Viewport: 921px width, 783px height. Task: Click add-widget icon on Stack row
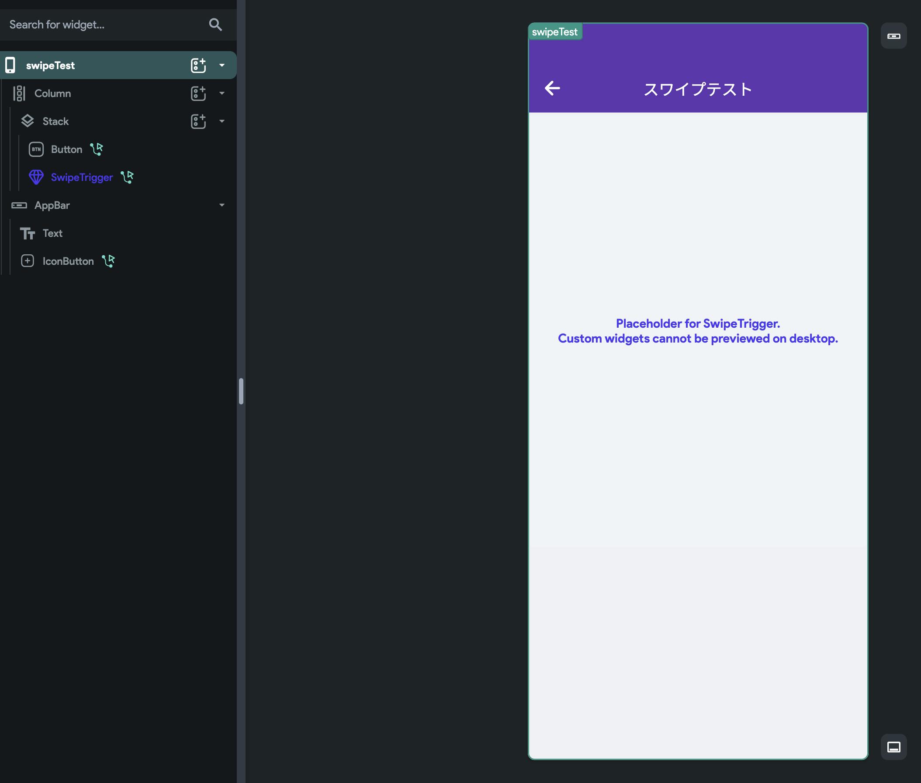coord(198,121)
